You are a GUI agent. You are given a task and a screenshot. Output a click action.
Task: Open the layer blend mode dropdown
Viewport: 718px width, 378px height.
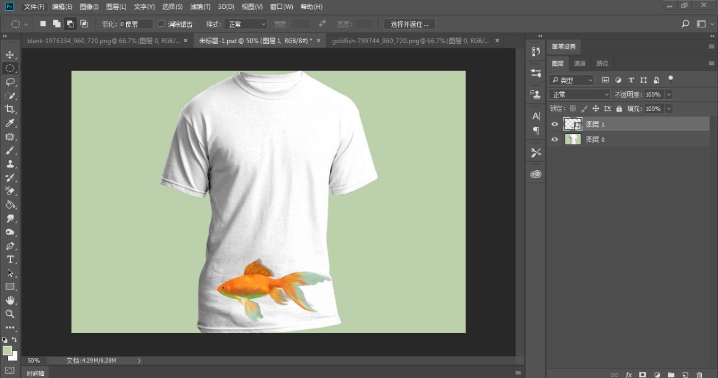click(579, 95)
